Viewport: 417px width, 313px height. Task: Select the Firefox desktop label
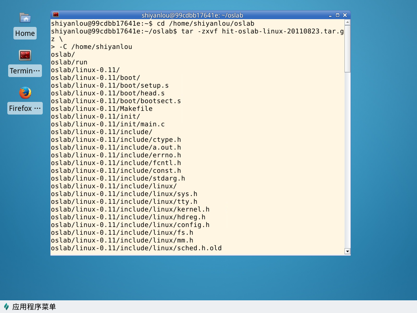point(25,108)
